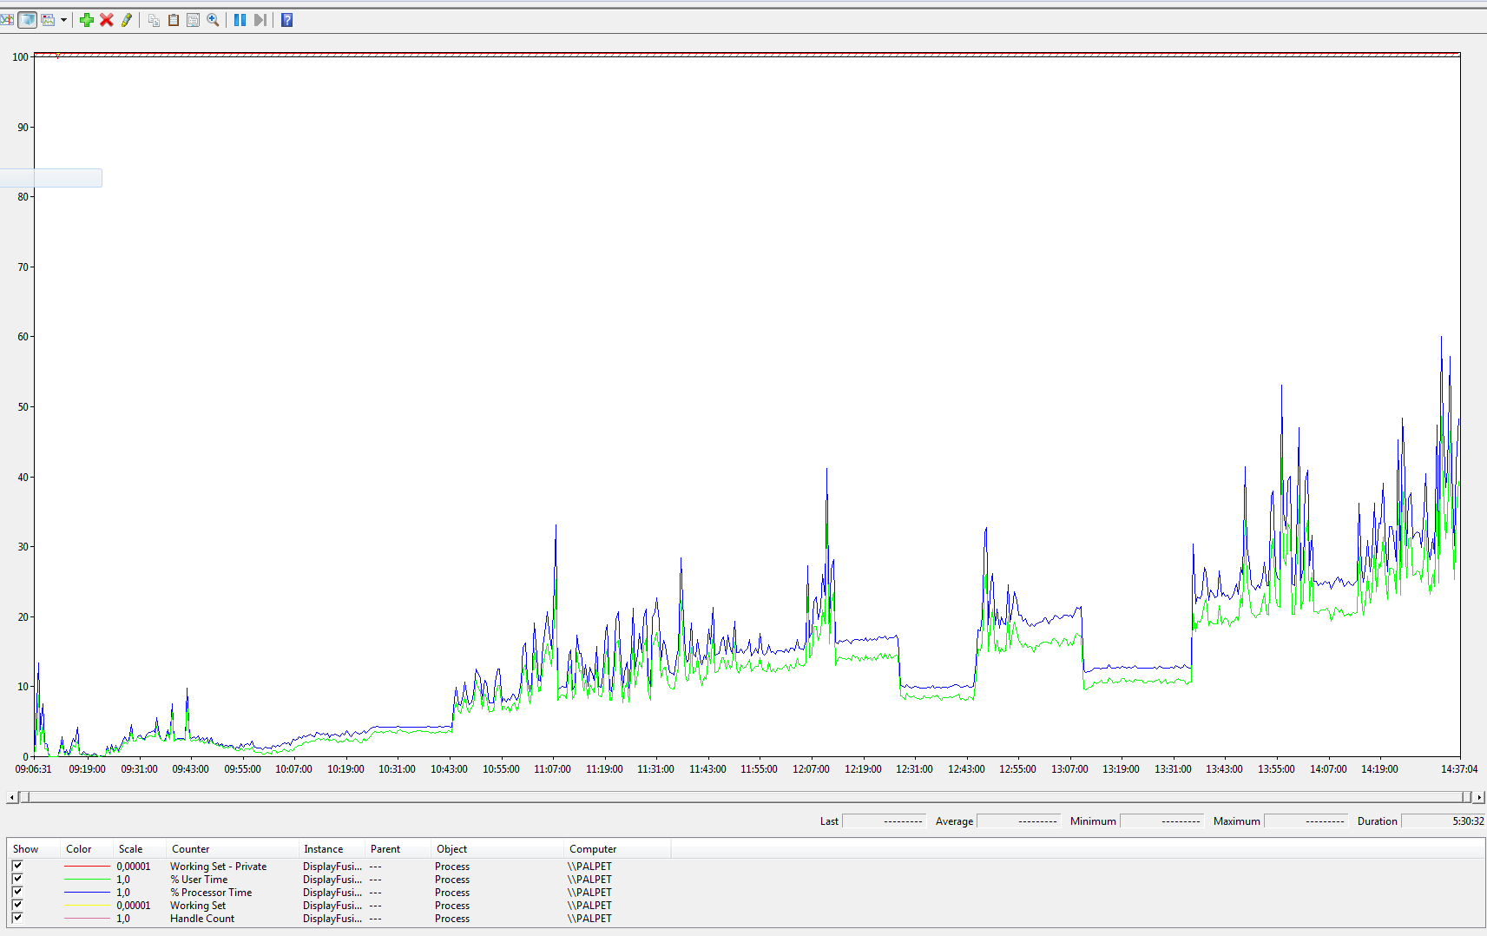Click the Copy Properties icon

pyautogui.click(x=154, y=20)
